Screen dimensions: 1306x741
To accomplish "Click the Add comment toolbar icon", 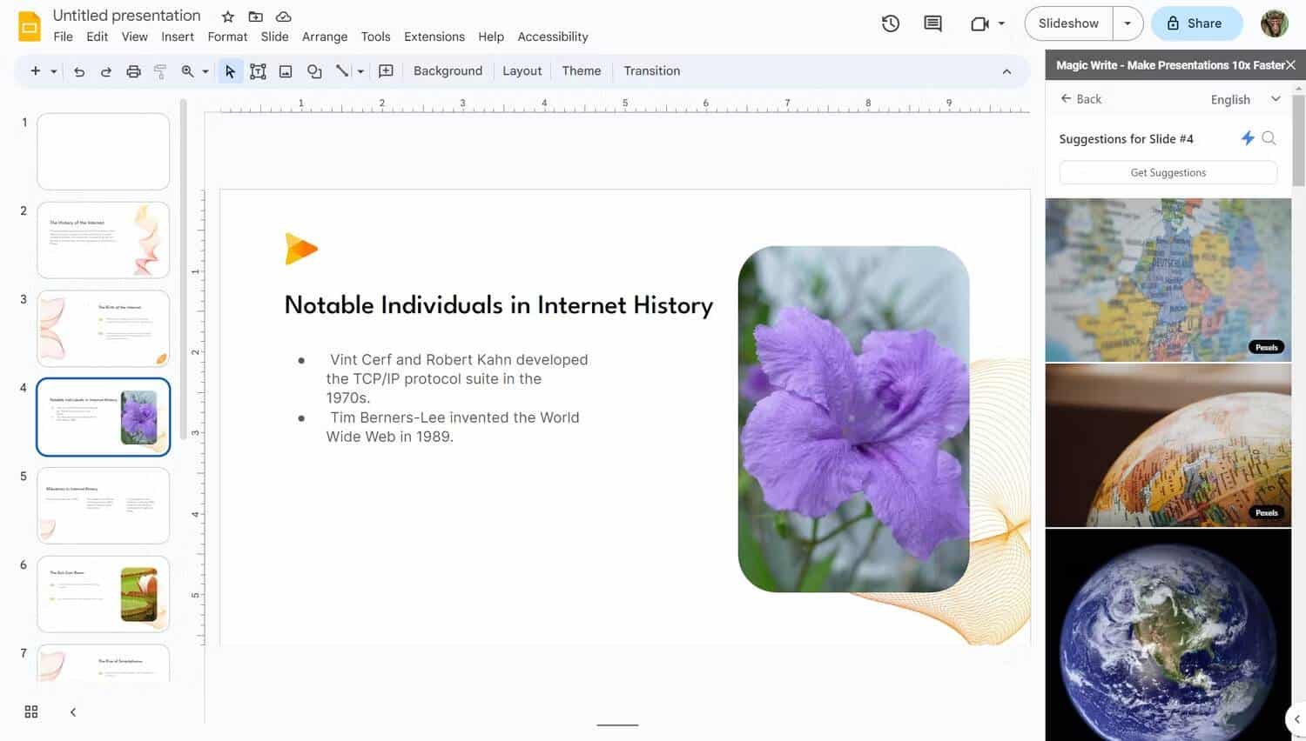I will 386,71.
